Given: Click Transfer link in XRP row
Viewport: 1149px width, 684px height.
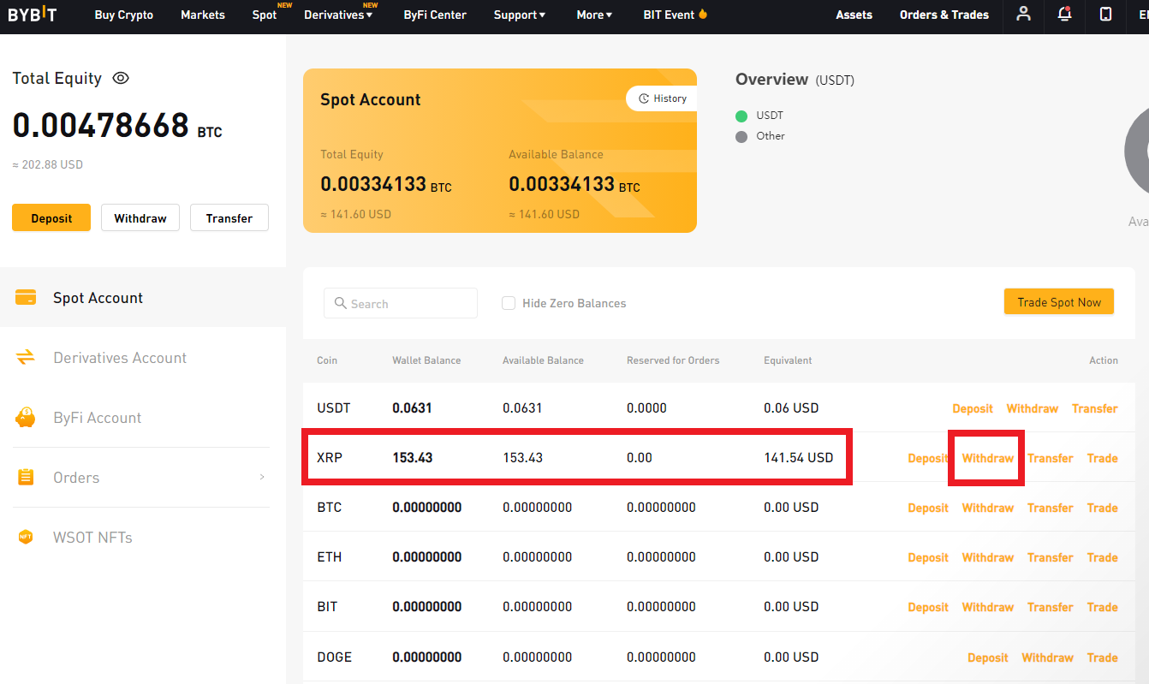Looking at the screenshot, I should coord(1051,458).
